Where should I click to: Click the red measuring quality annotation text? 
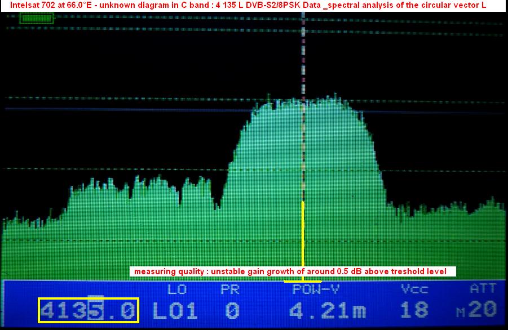point(290,271)
